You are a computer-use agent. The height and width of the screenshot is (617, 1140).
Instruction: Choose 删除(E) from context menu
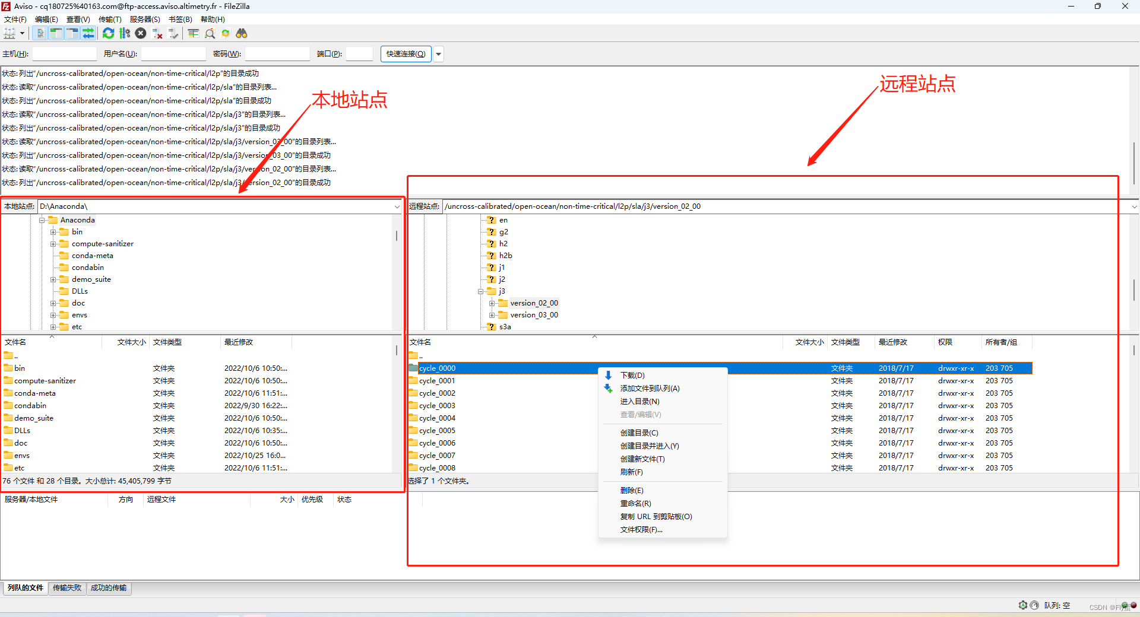[663, 491]
